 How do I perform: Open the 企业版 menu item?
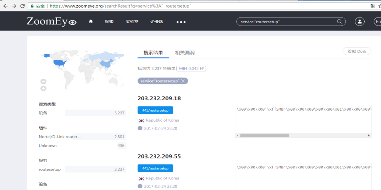click(157, 22)
